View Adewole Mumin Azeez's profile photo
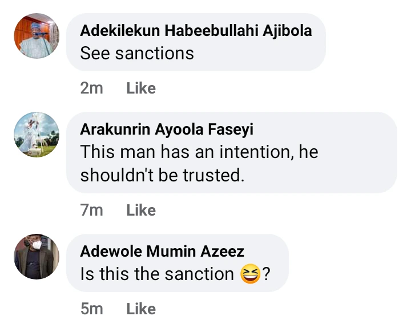 tap(37, 256)
